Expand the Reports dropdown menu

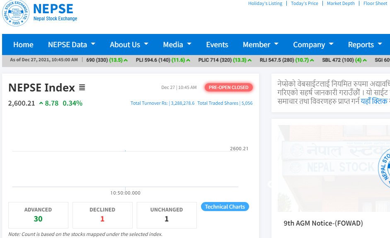pos(365,45)
